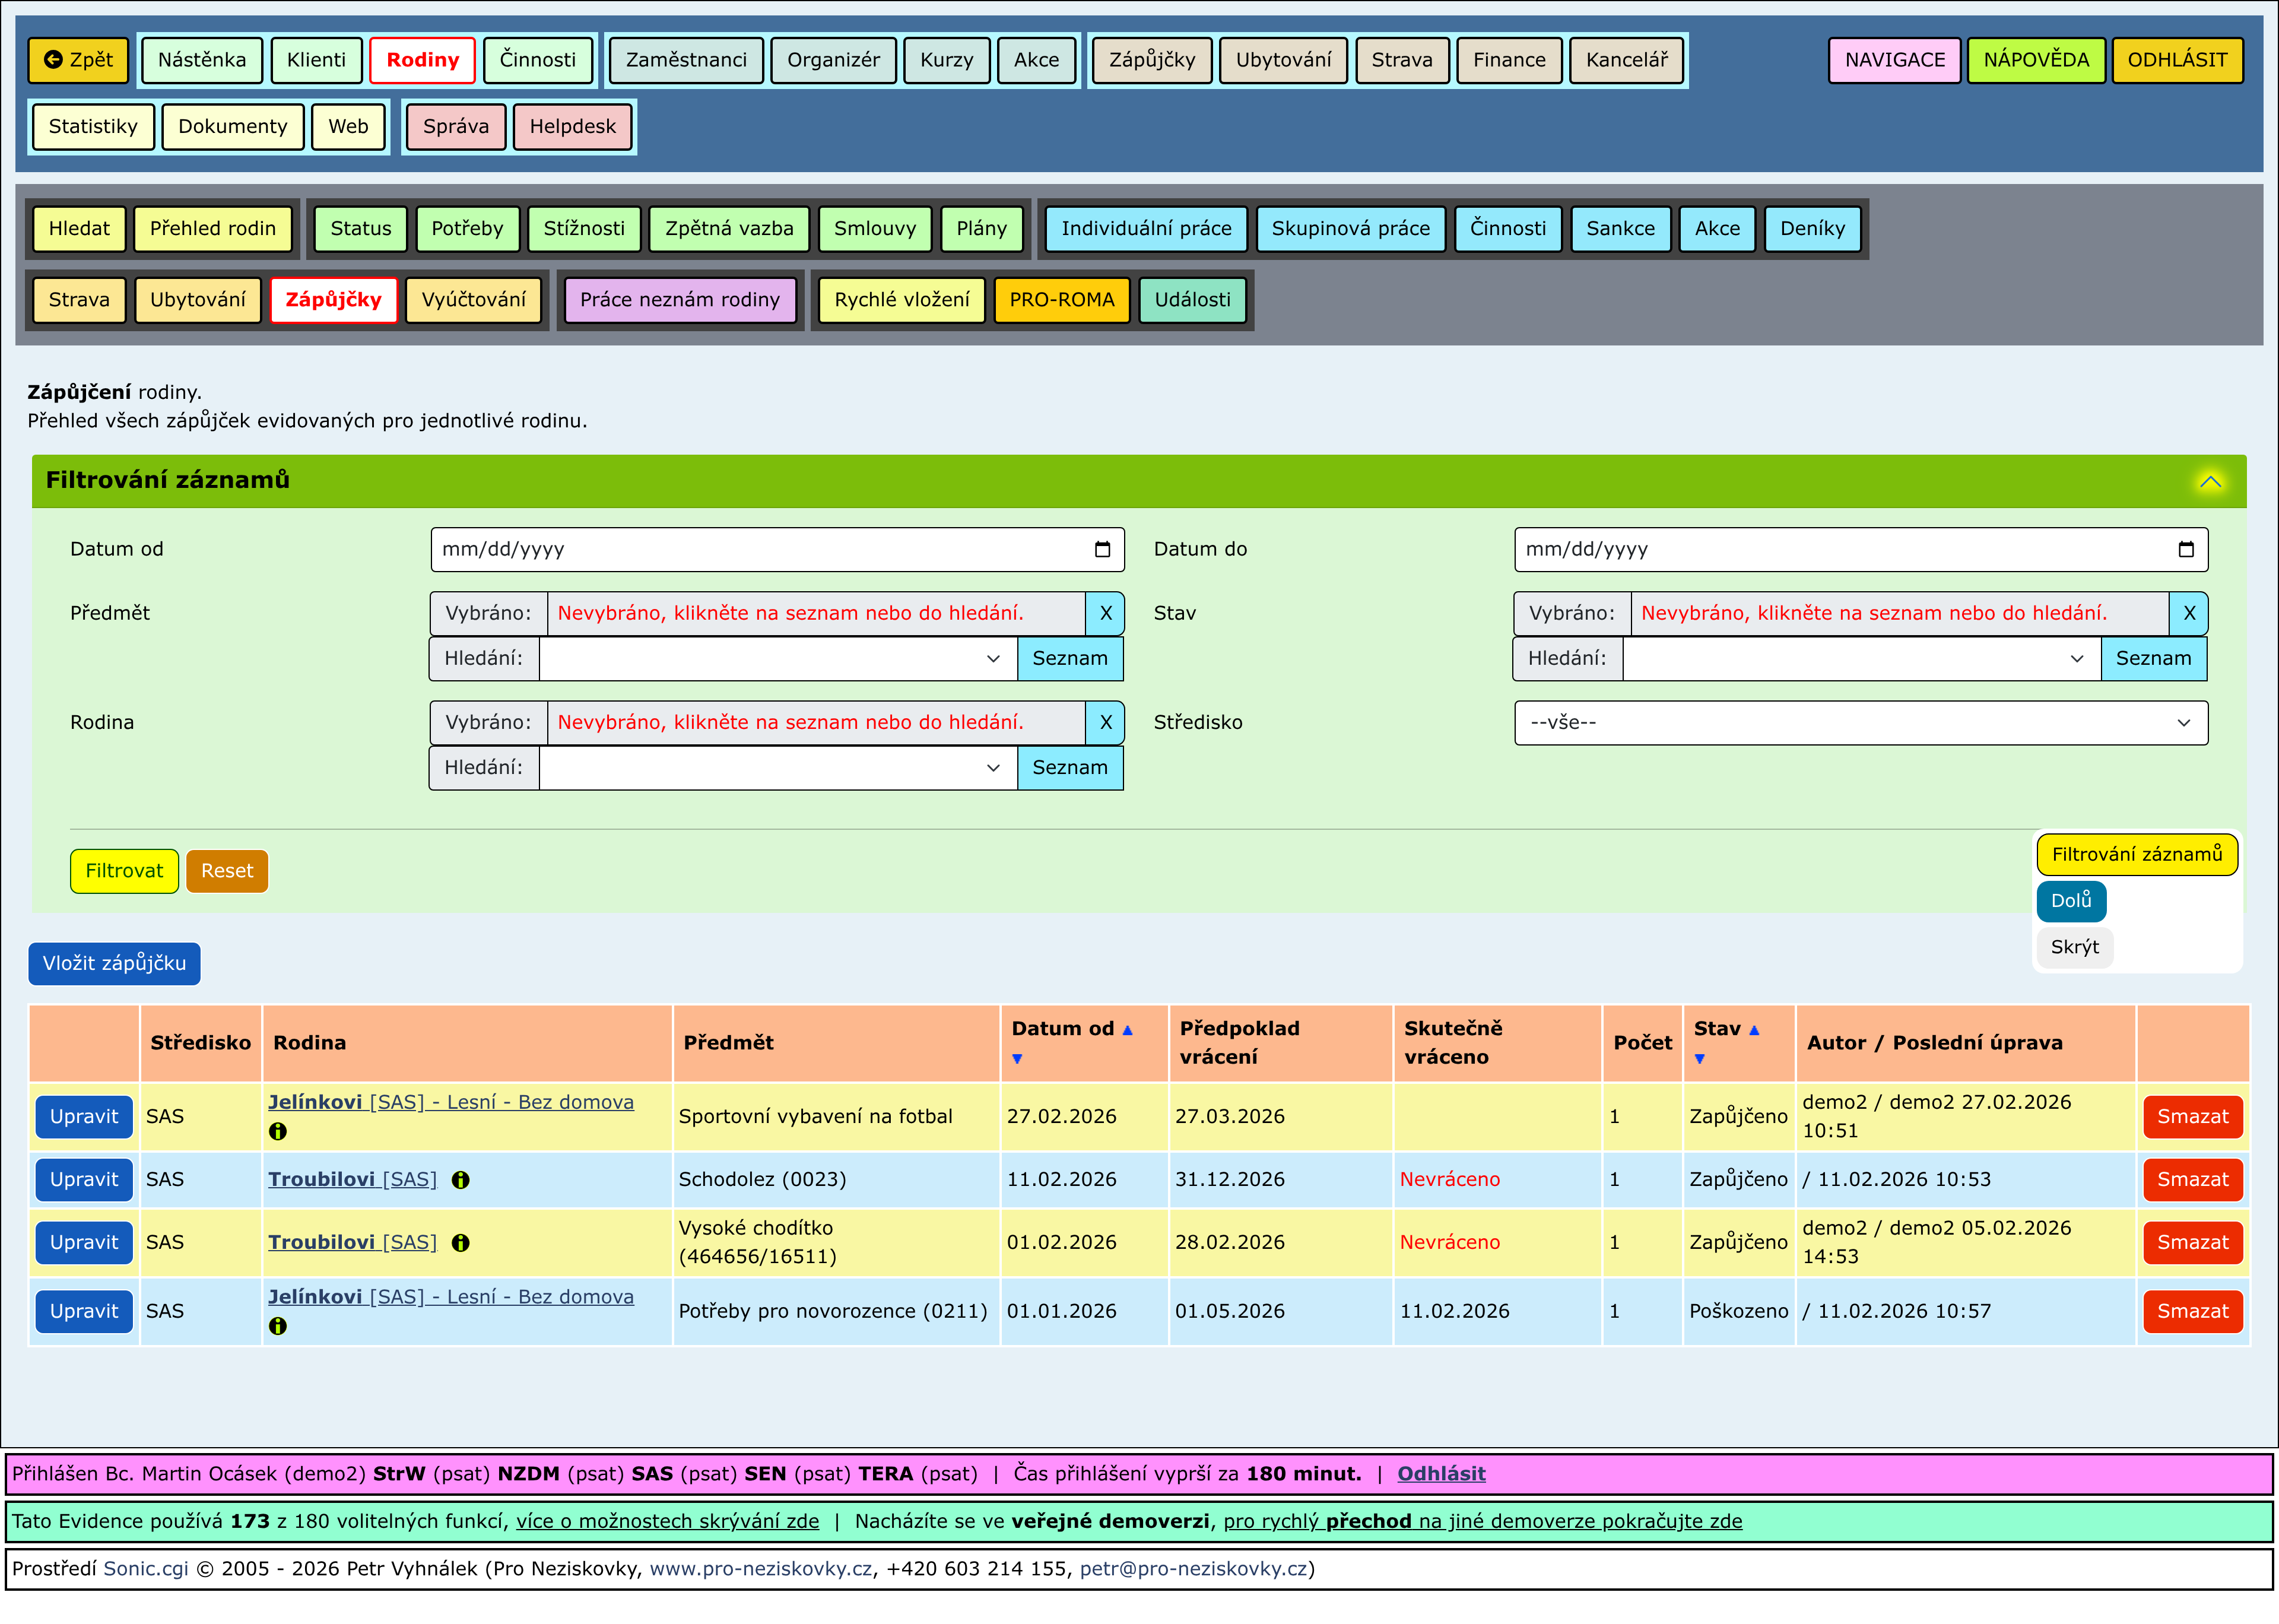The height and width of the screenshot is (1624, 2279).
Task: Delete the Poškozeno row with Smazat
Action: click(2192, 1311)
